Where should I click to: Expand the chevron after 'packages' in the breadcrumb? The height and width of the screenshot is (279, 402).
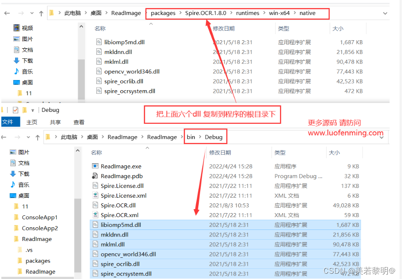(x=181, y=13)
